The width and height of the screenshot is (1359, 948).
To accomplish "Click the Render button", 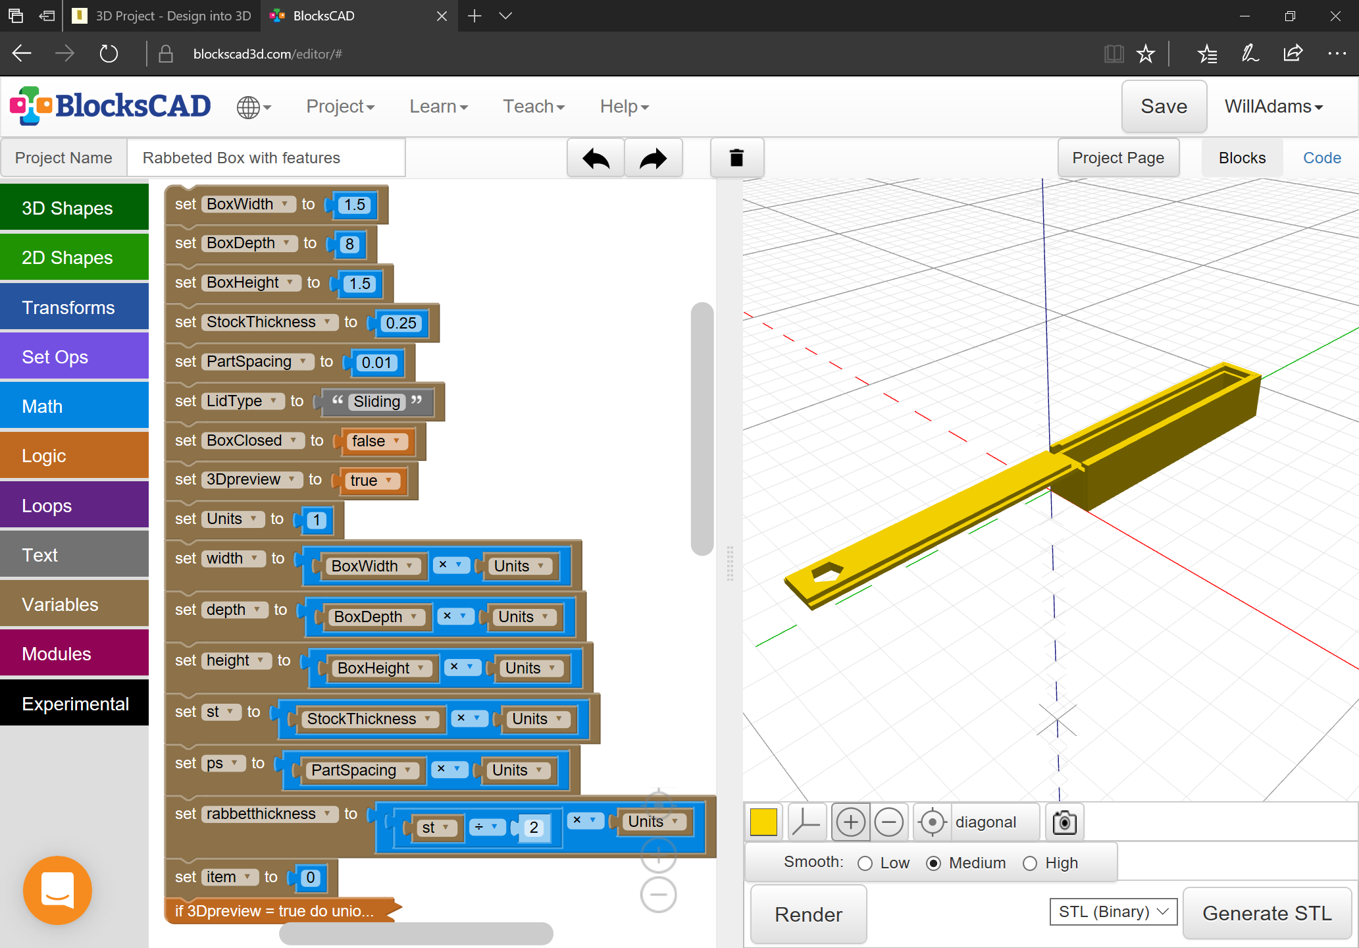I will pos(808,914).
